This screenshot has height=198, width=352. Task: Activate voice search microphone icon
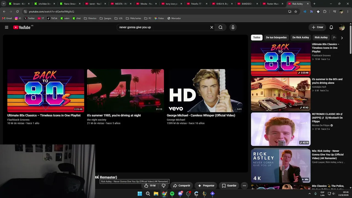coord(233,27)
